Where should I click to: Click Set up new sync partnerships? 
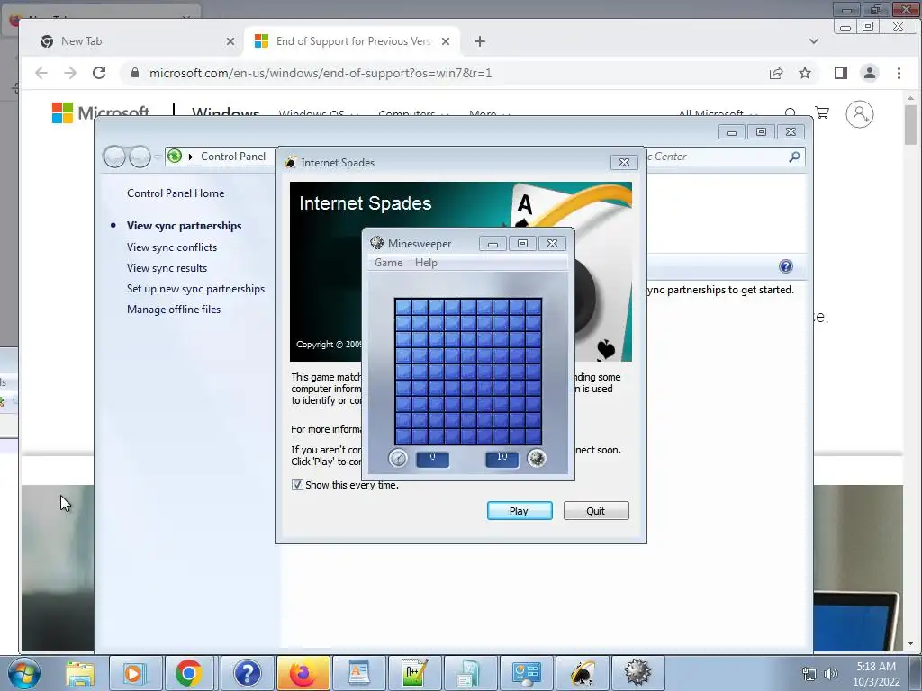click(x=195, y=289)
